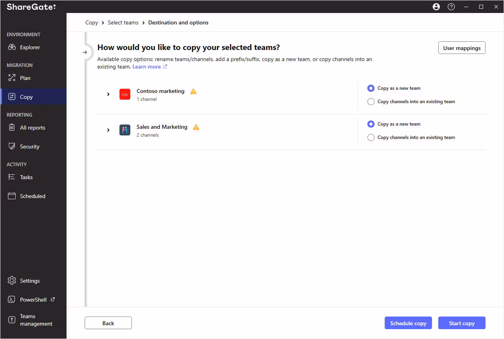
Task: Click the Teams management icon
Action: 12,320
